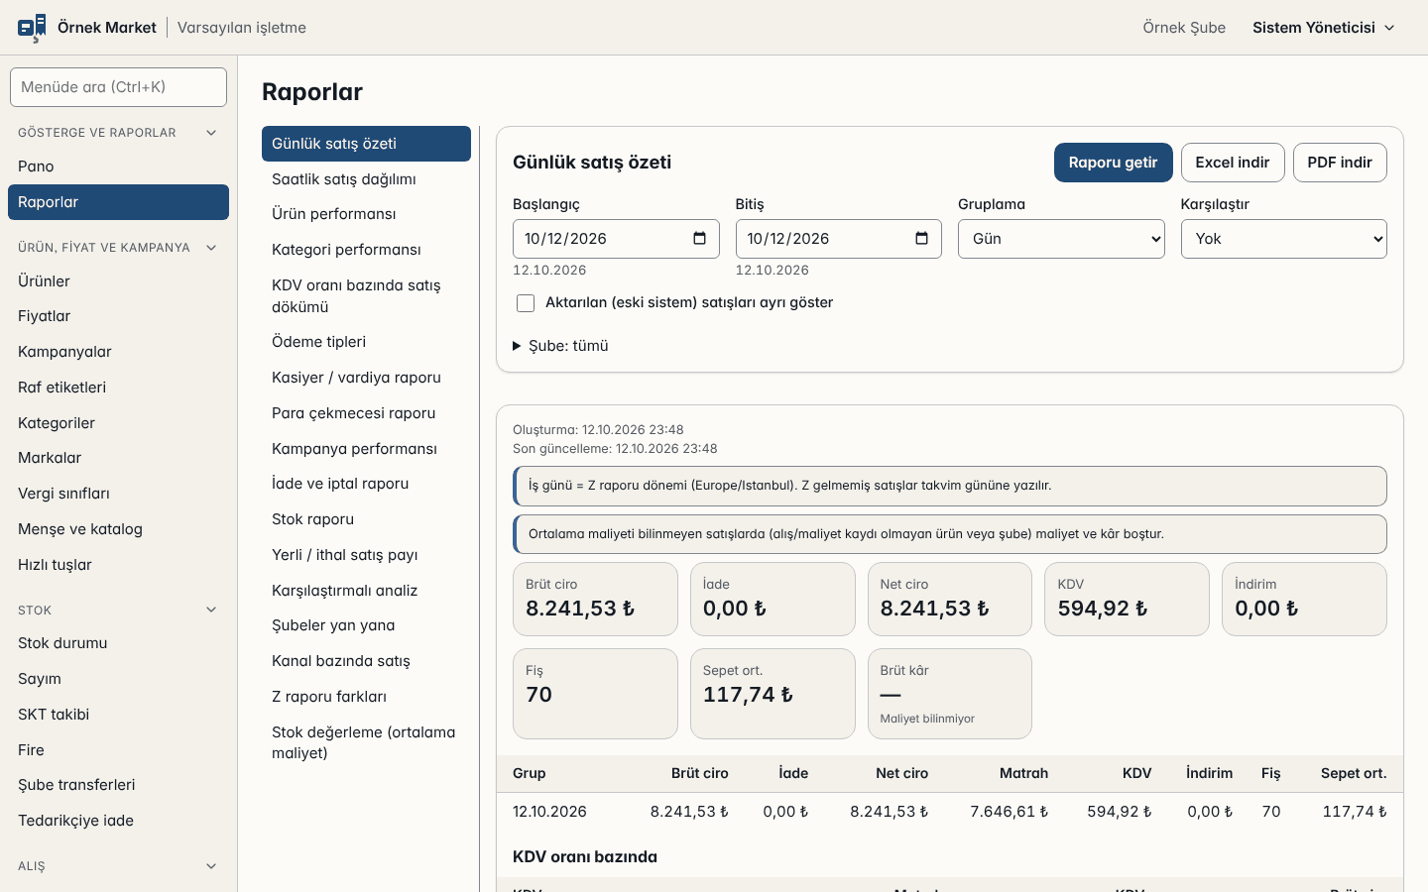Screen dimensions: 1428x892
Task: Select Kategori performansı report
Action: (366, 250)
